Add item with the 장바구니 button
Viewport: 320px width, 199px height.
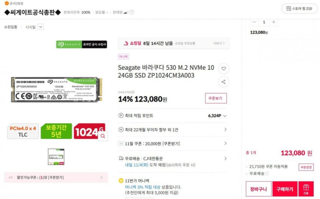click(259, 189)
